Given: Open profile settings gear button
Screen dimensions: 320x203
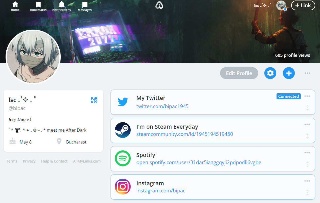Looking at the screenshot, I should pos(270,73).
